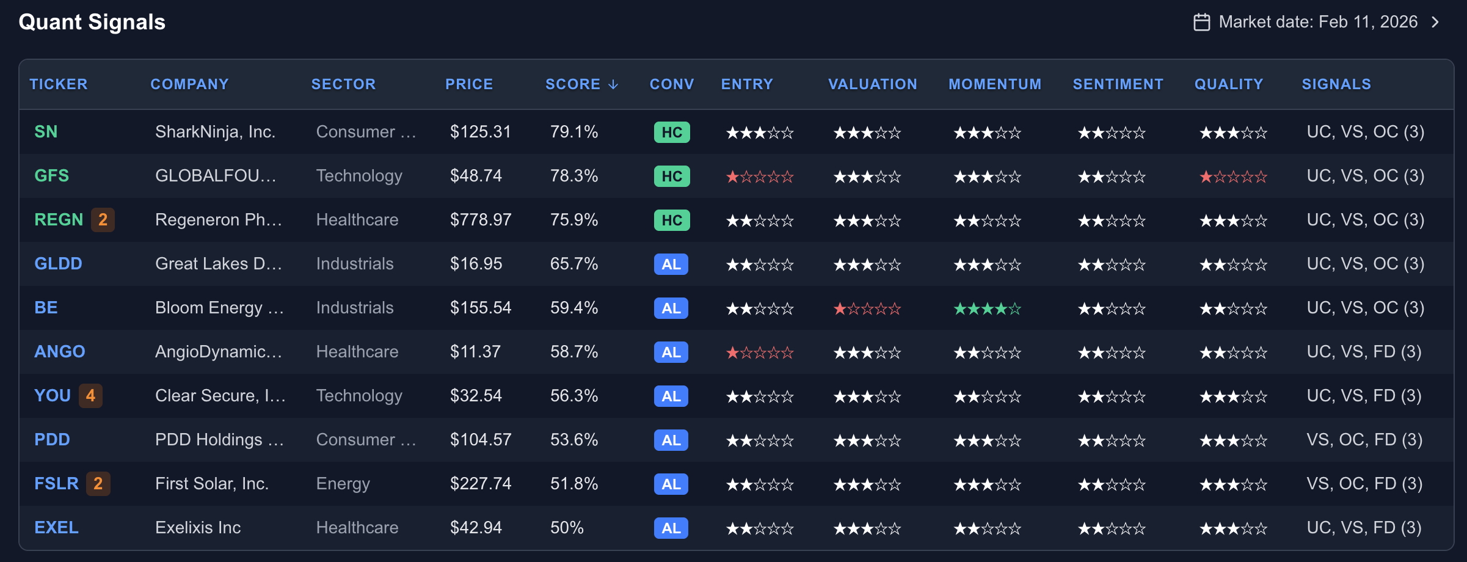Open the ANGO ticker link
The width and height of the screenshot is (1467, 562).
(59, 352)
